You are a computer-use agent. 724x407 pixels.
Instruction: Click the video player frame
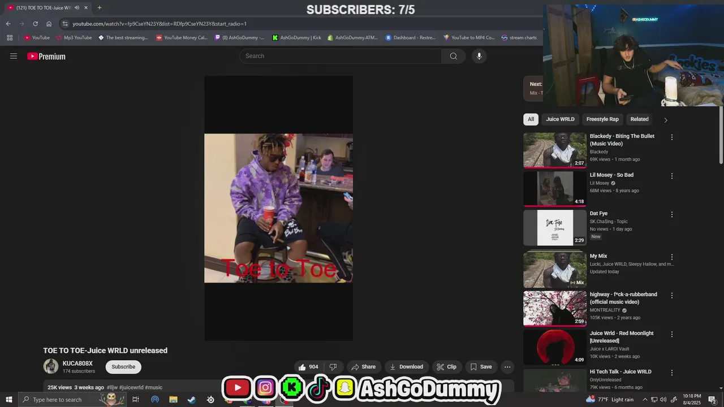point(278,209)
